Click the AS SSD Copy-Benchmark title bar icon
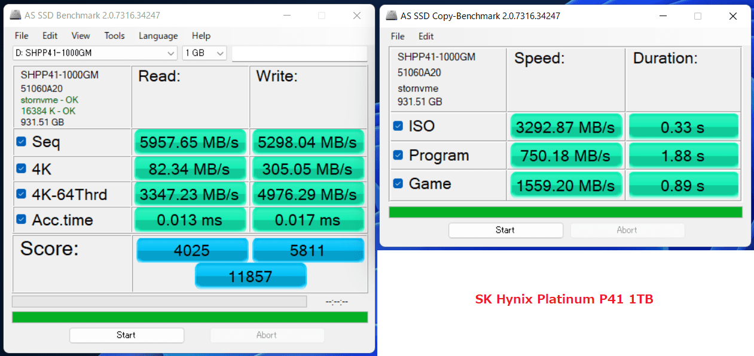This screenshot has width=754, height=356. click(392, 16)
